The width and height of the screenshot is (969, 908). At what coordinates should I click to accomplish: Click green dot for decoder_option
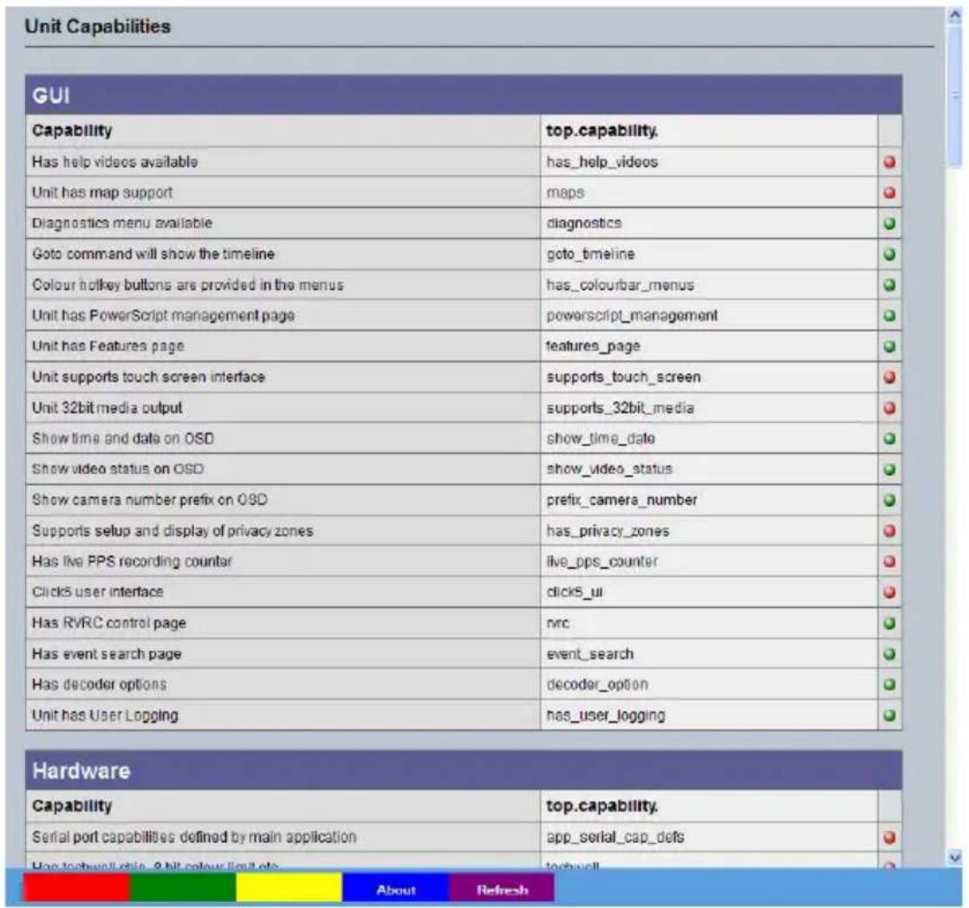pos(889,684)
